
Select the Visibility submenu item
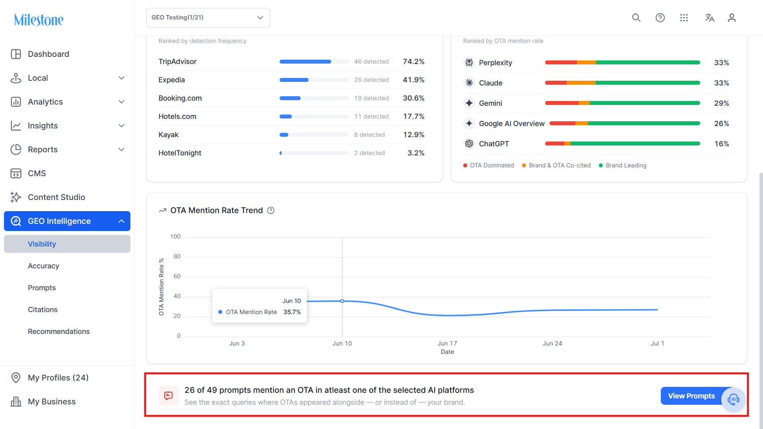[67, 244]
